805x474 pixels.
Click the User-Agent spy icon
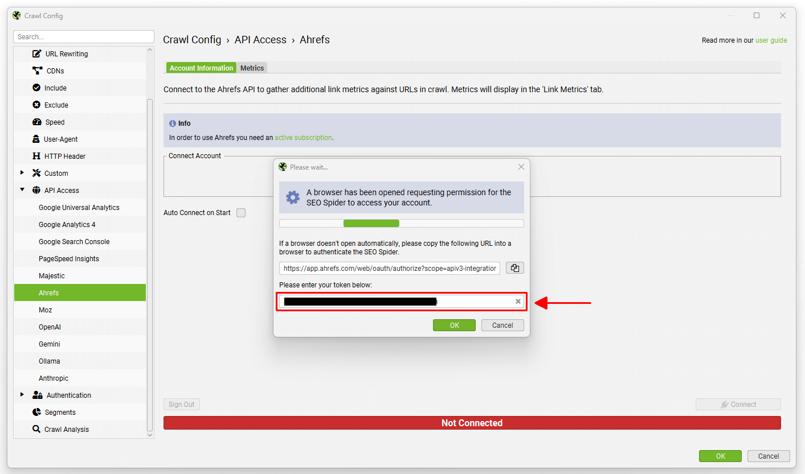point(36,139)
